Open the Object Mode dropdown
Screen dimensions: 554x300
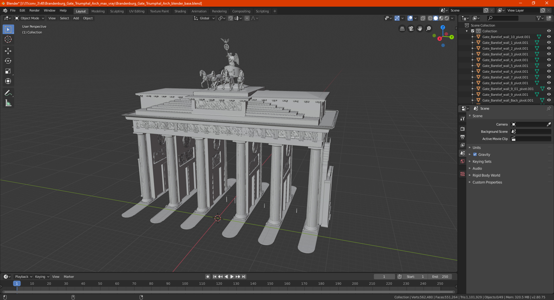pos(29,18)
